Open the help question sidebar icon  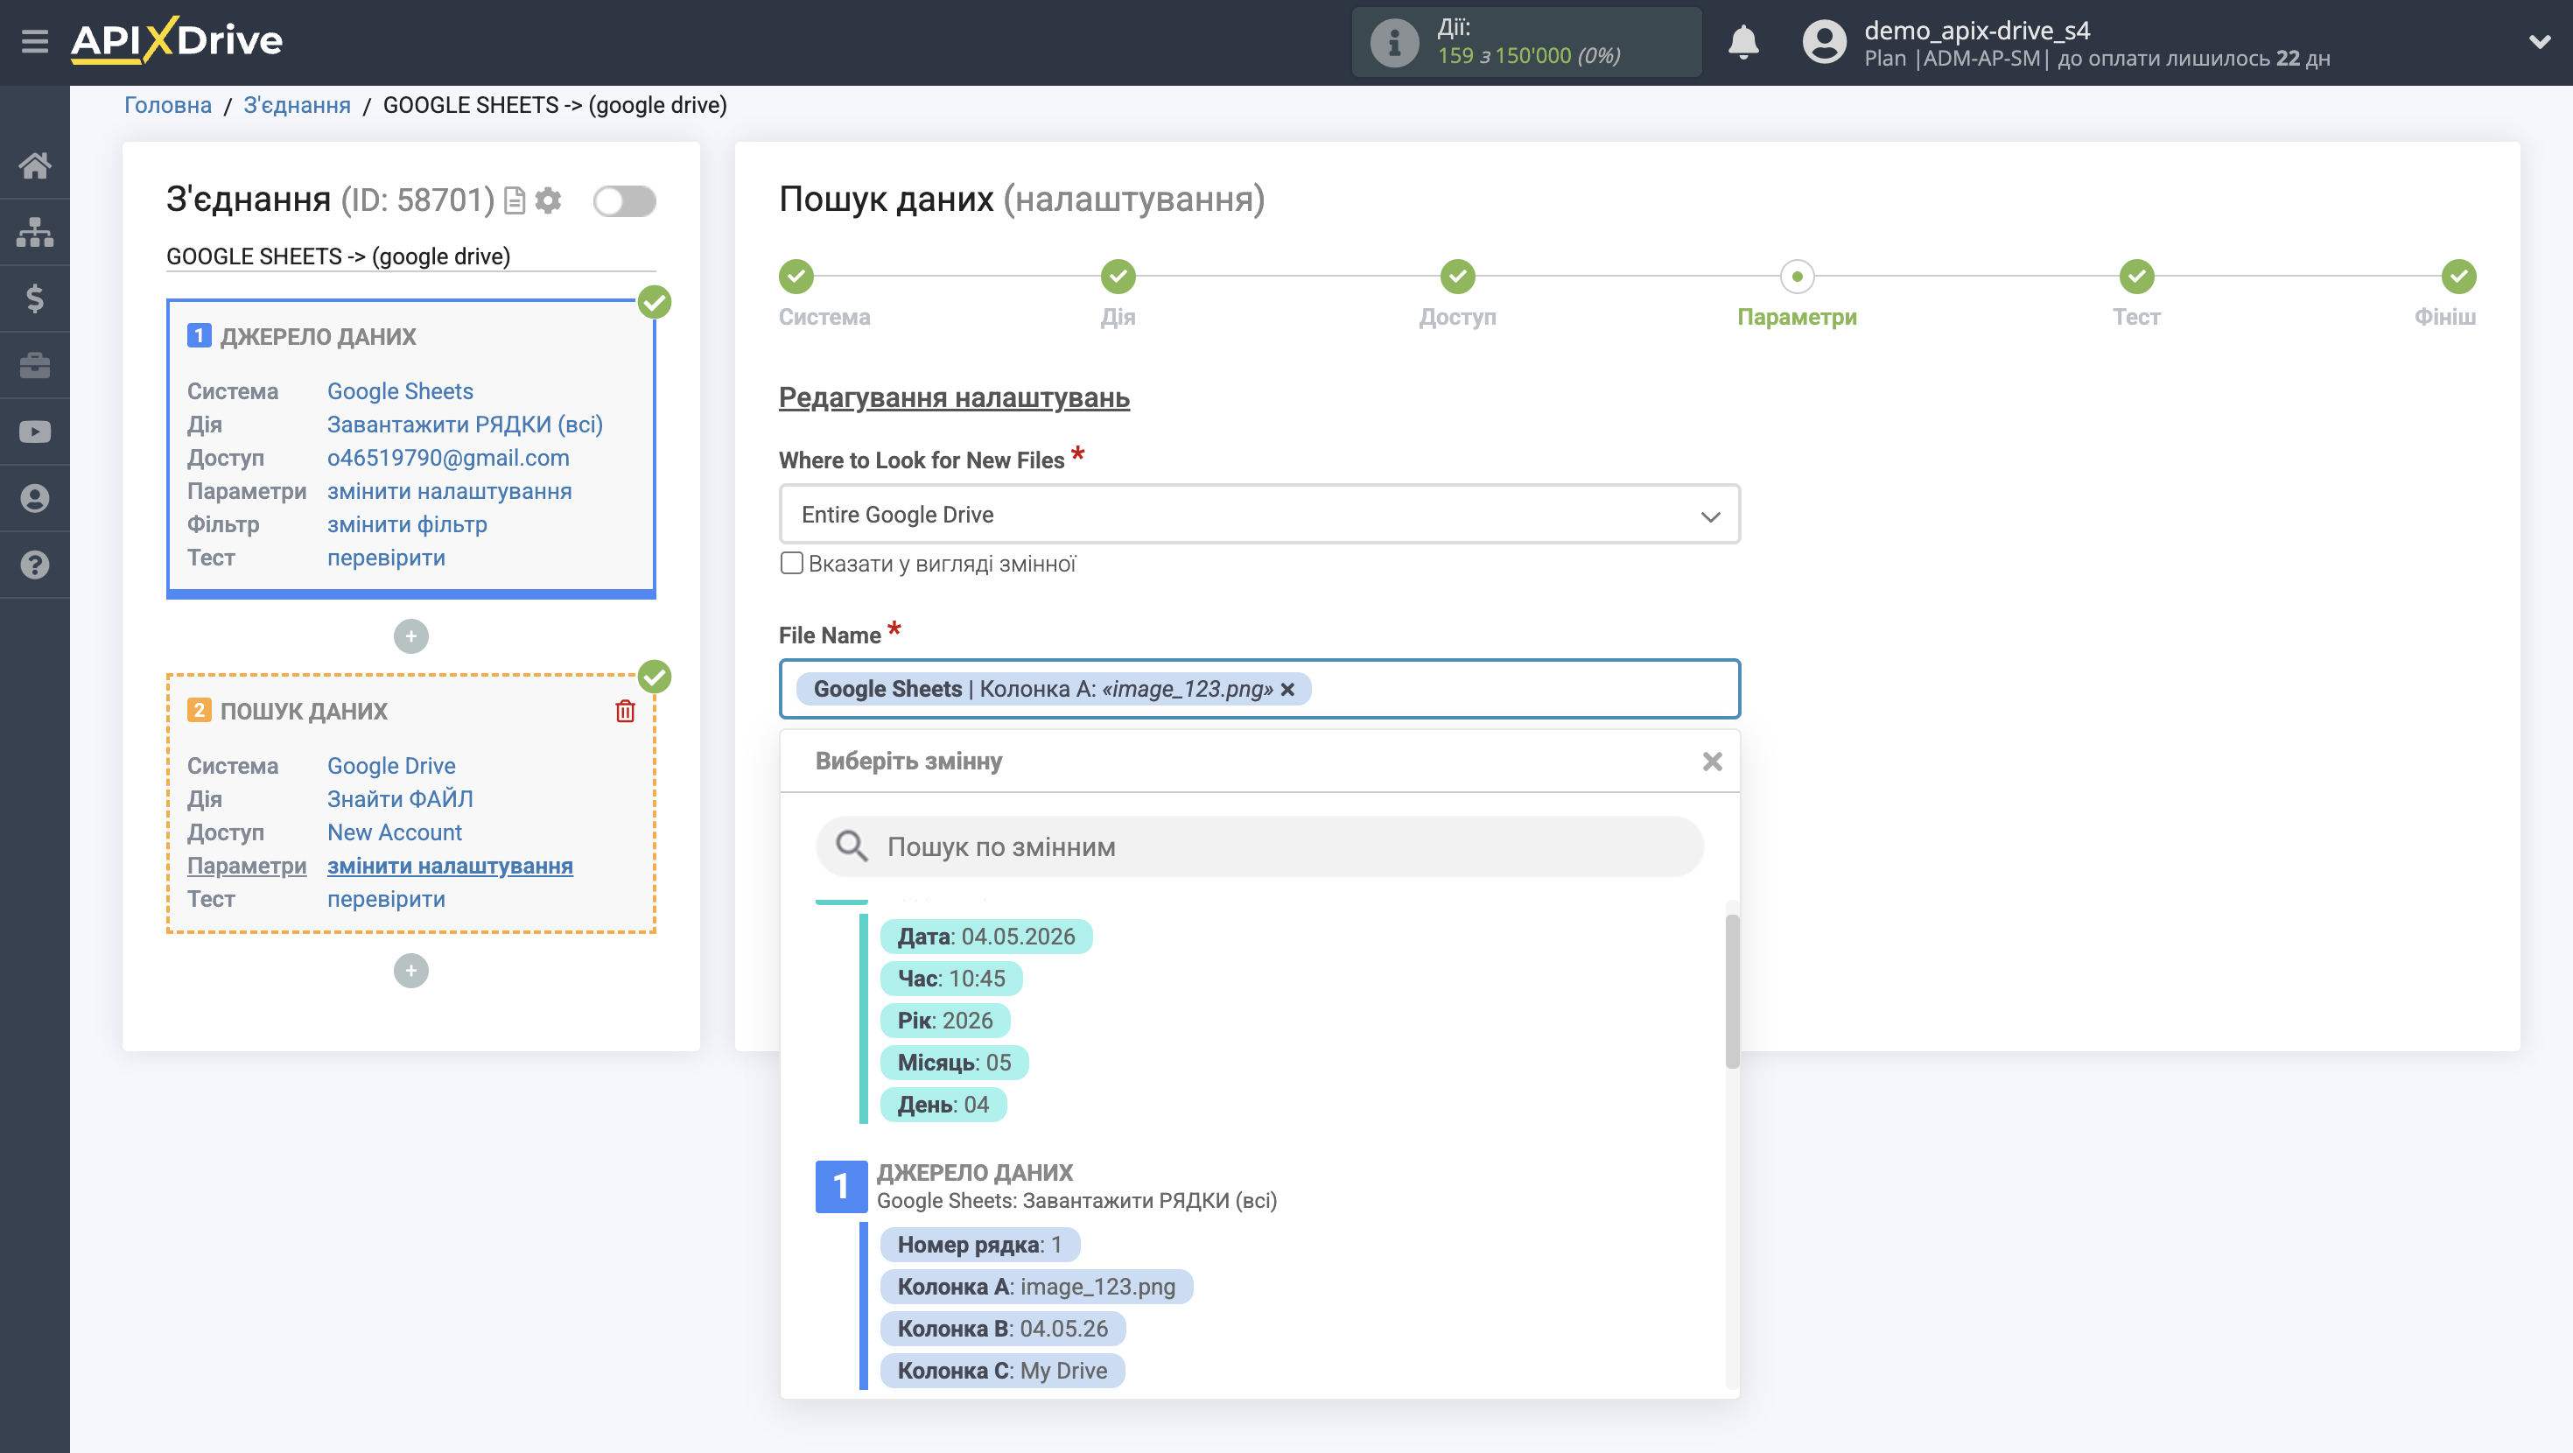point(35,565)
